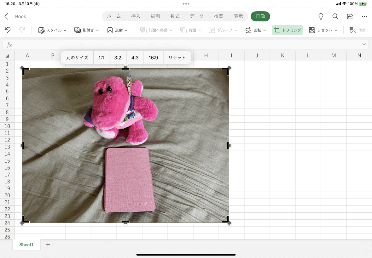Screen dimensions: 372x258
Task: Undo the last action
Action: tap(8, 30)
